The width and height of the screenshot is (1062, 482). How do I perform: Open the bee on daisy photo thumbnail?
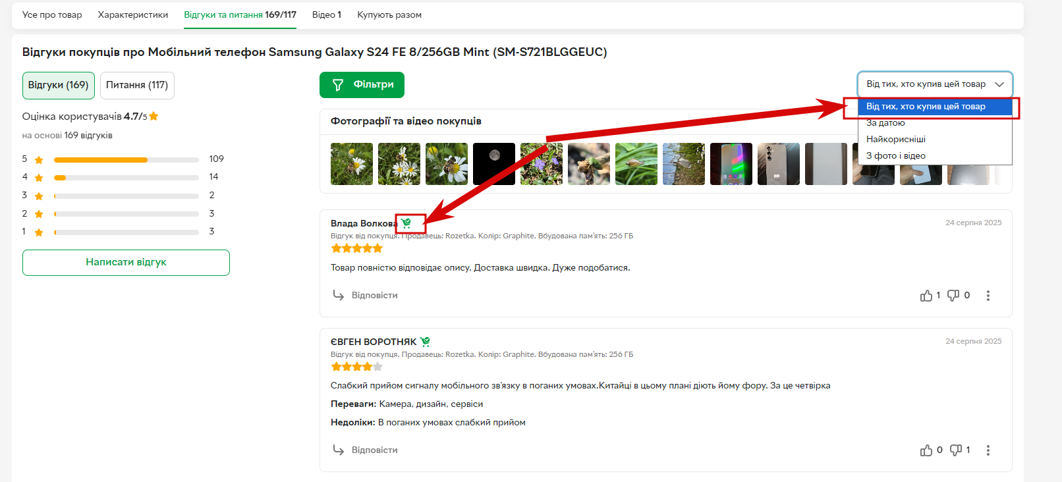click(447, 164)
